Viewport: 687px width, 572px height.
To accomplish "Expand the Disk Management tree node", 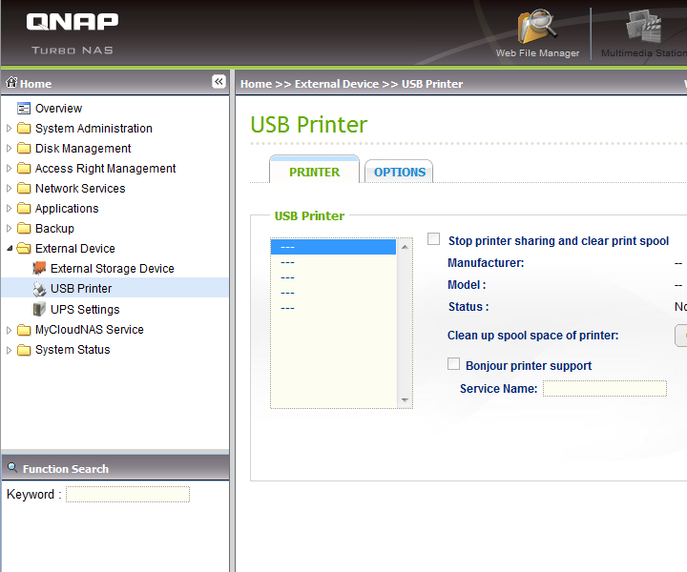I will pos(10,149).
